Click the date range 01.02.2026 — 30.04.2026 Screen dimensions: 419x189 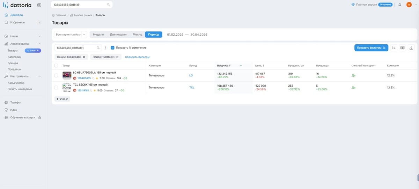tap(187, 35)
